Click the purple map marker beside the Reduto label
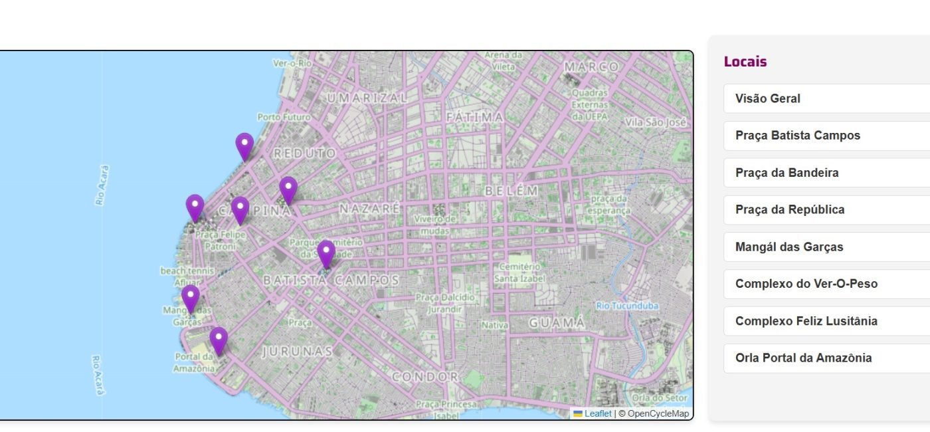 pyautogui.click(x=244, y=146)
